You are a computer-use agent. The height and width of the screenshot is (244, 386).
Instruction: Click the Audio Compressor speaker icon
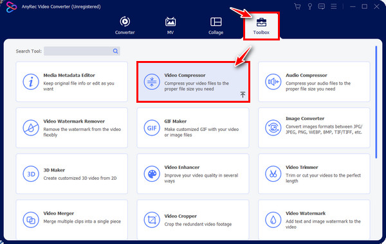[x=273, y=82]
